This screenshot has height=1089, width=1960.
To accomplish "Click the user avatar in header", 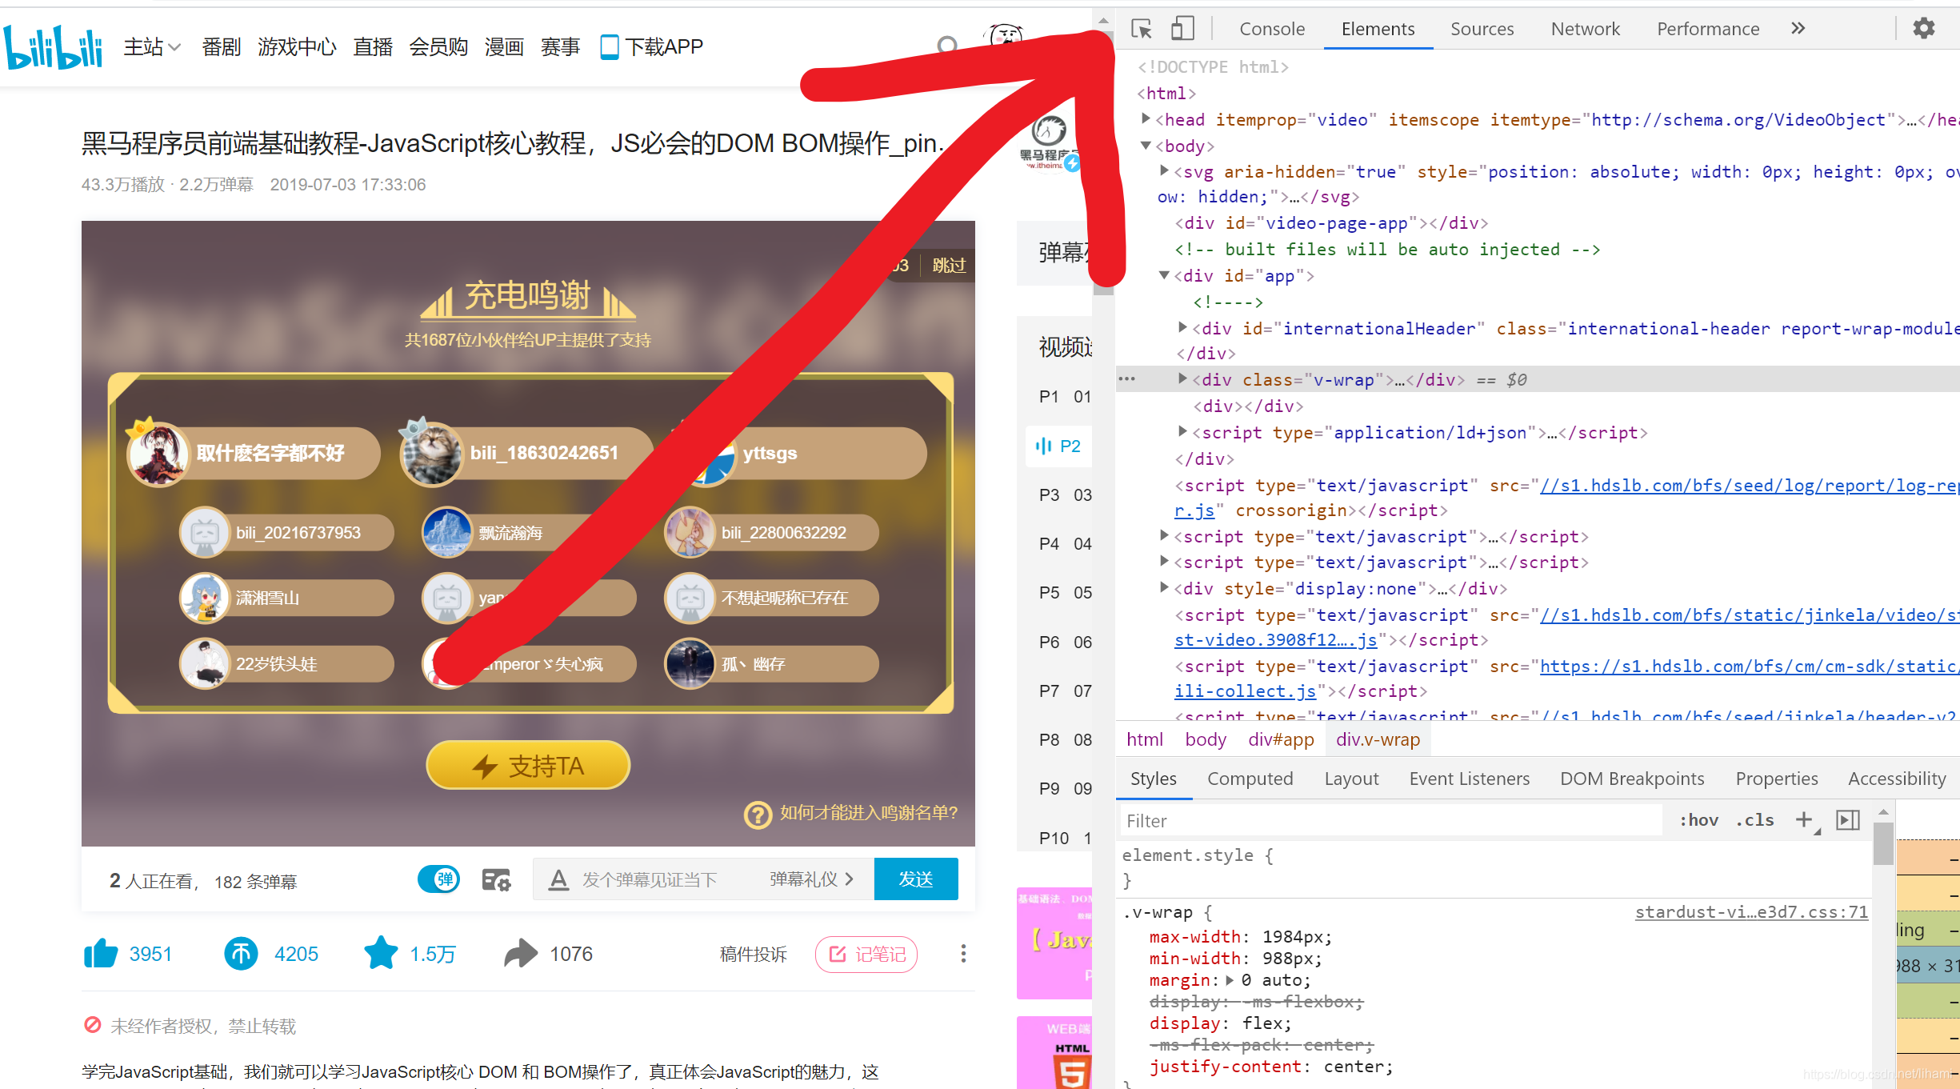I will pyautogui.click(x=1006, y=38).
